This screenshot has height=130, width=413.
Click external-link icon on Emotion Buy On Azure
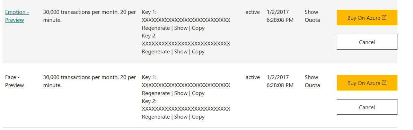click(384, 18)
